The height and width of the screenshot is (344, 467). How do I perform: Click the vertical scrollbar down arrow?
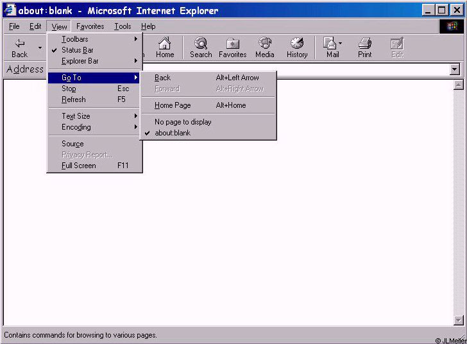click(458, 320)
